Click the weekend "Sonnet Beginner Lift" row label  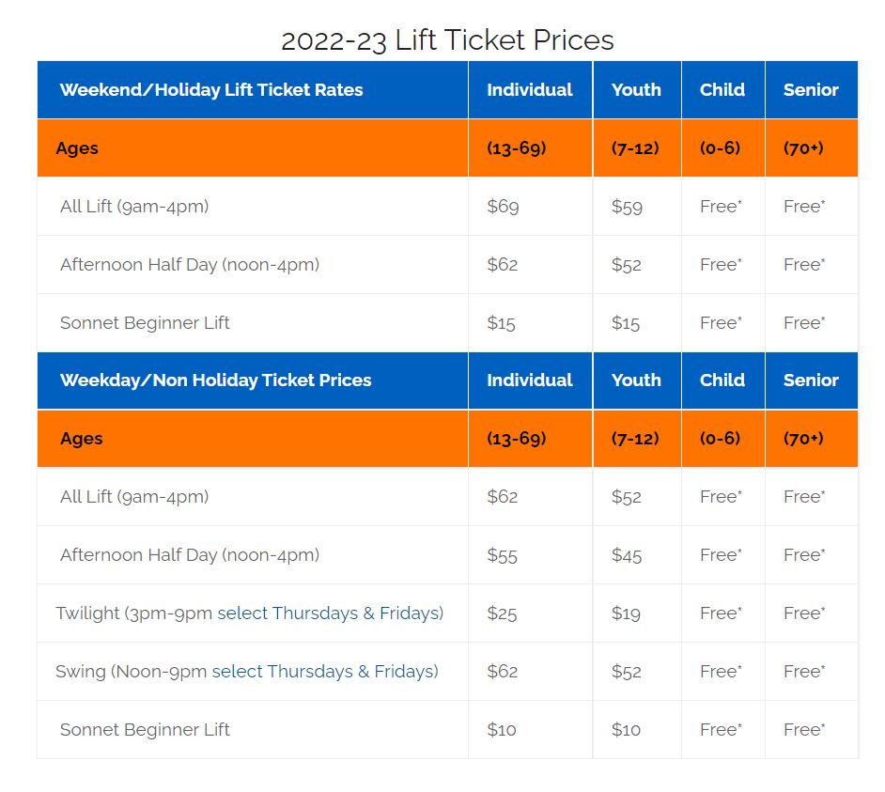point(145,323)
